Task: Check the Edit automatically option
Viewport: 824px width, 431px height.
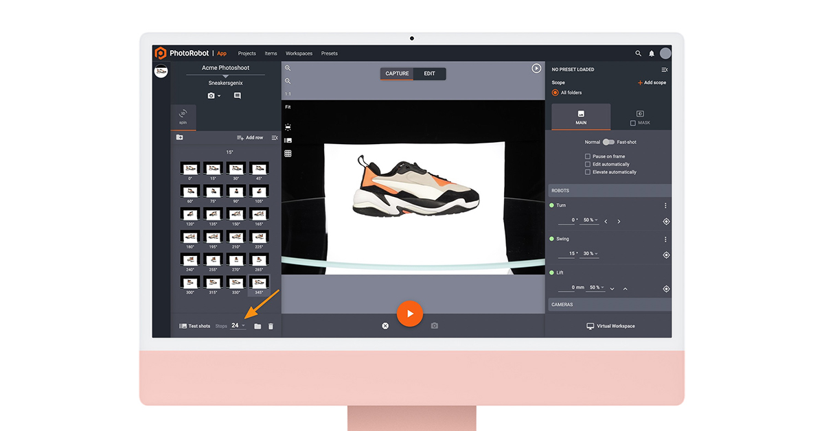Action: (588, 164)
